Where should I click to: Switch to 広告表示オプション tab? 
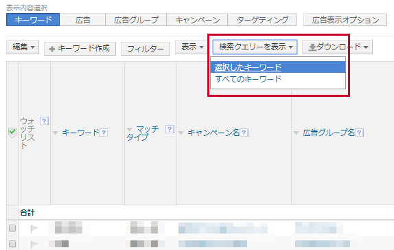tap(345, 20)
